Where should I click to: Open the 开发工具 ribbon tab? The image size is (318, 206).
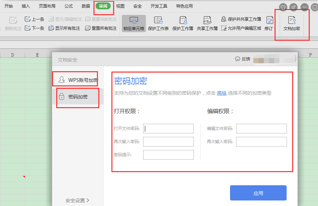pos(159,6)
